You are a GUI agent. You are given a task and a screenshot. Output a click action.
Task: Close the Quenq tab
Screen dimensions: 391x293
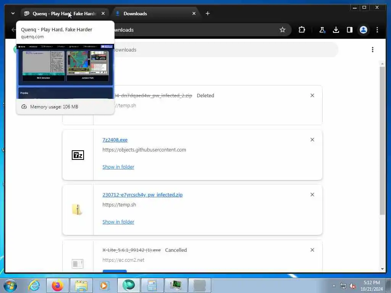[x=103, y=13]
